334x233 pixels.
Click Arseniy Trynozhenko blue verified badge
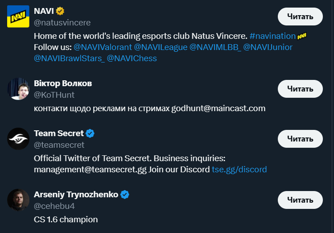click(x=125, y=195)
